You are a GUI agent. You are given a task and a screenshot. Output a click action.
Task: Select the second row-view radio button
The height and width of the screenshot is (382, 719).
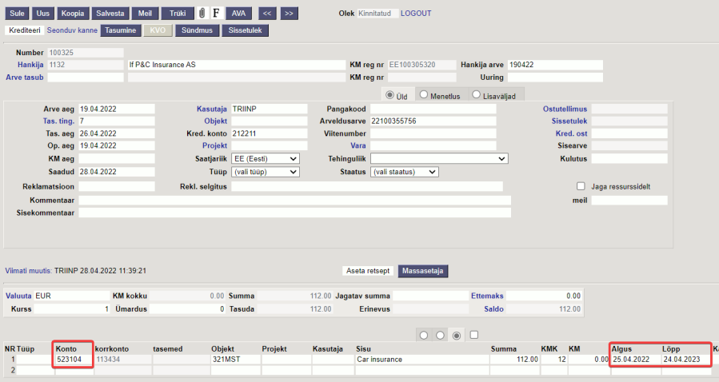tap(440, 336)
